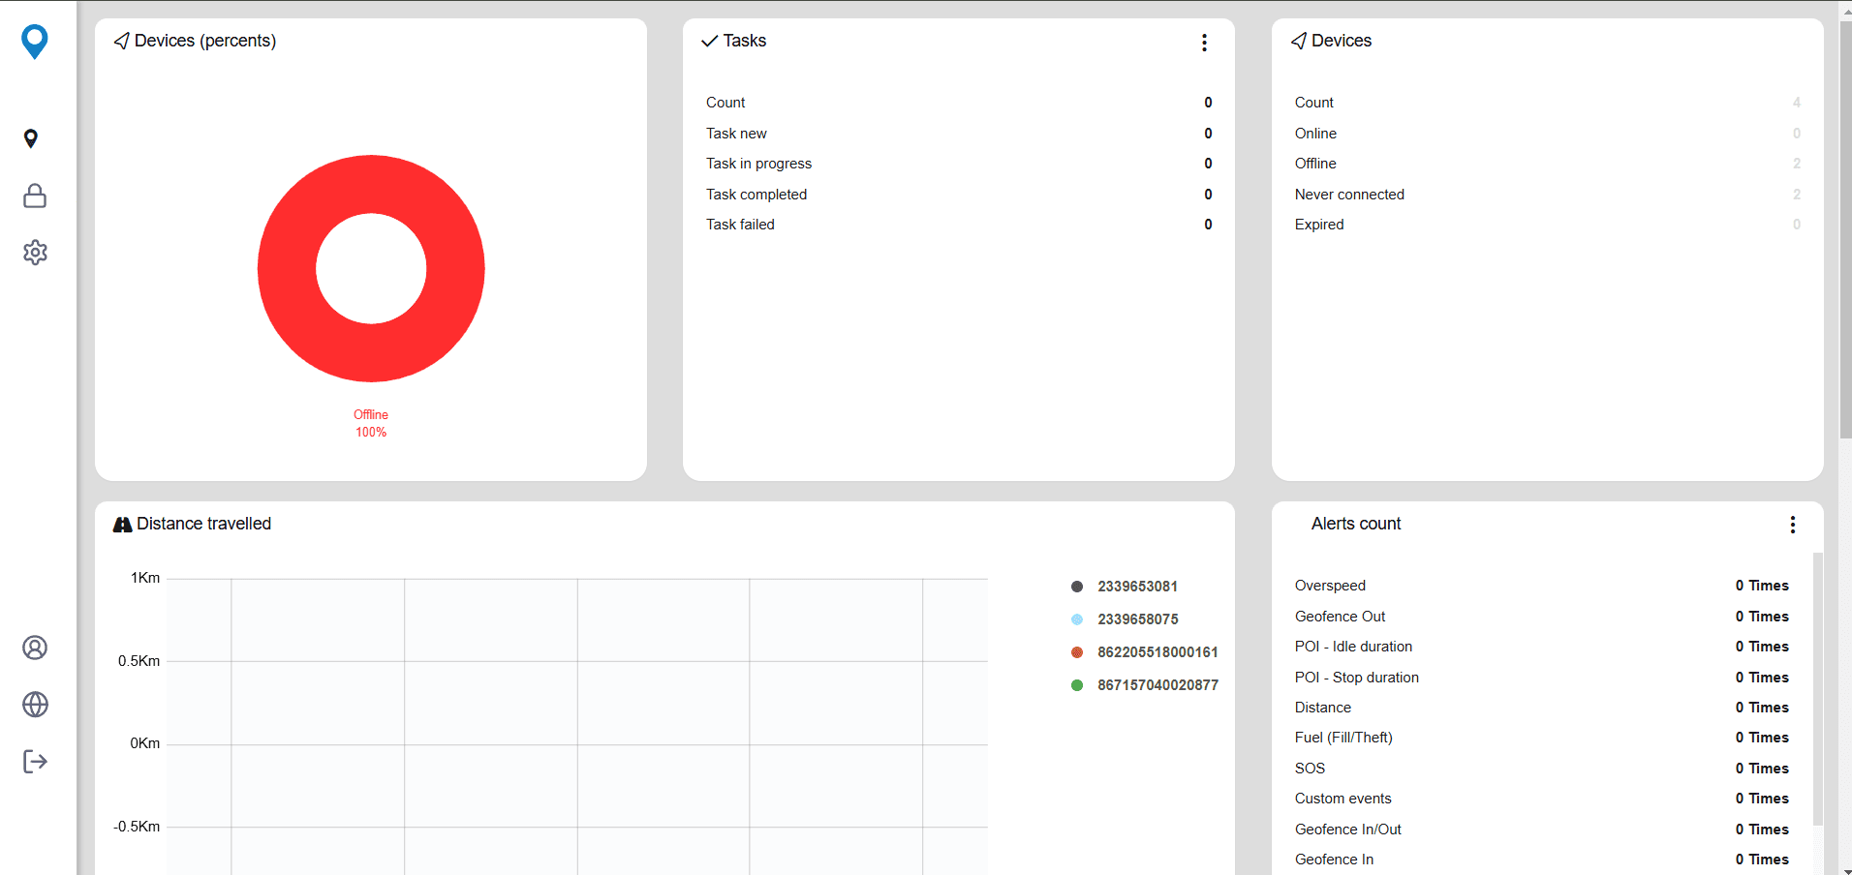This screenshot has width=1852, height=875.
Task: Open the user account profile icon
Action: tap(35, 648)
